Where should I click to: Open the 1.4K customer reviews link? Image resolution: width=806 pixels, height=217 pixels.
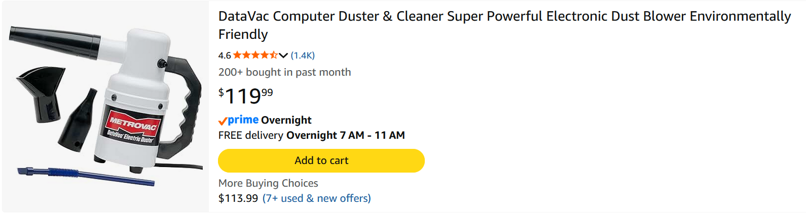tap(303, 56)
